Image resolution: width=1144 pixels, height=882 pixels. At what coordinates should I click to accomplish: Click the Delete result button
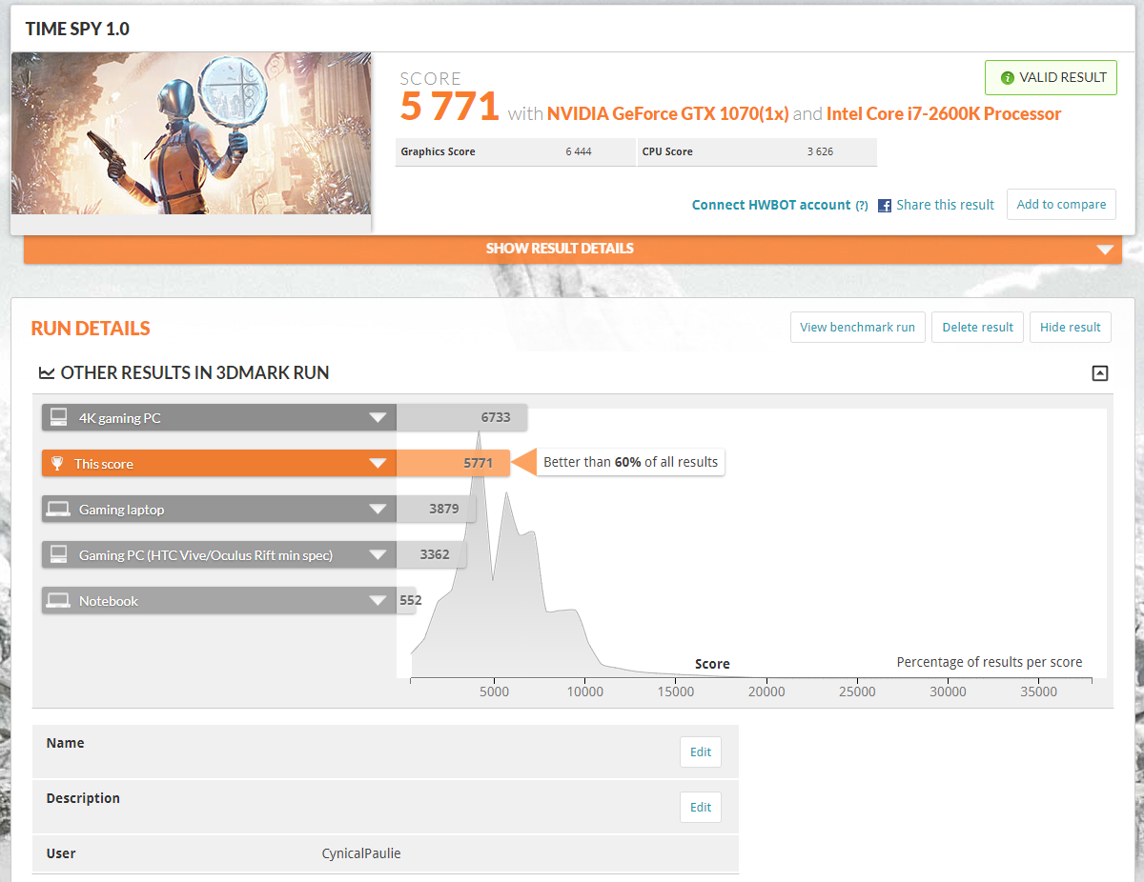click(977, 327)
